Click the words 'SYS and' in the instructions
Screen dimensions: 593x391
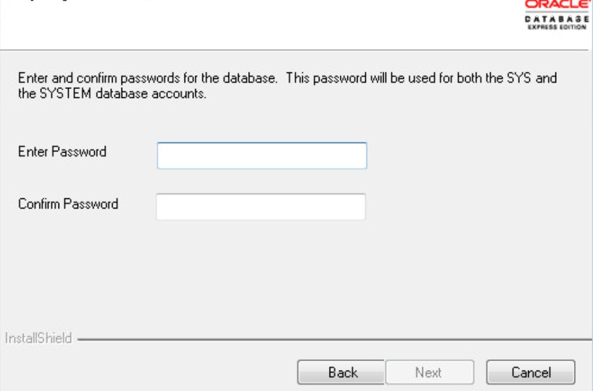tap(532, 78)
